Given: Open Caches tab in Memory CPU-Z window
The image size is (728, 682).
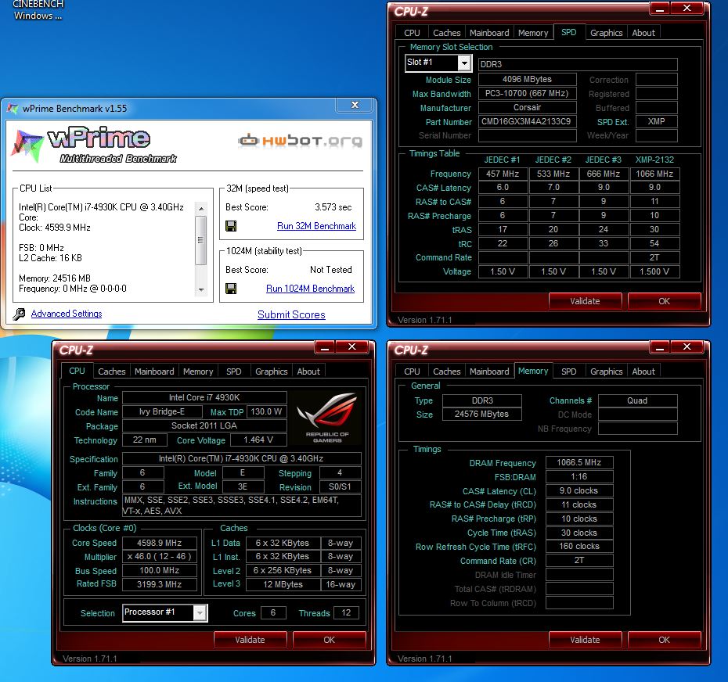Looking at the screenshot, I should tap(447, 372).
